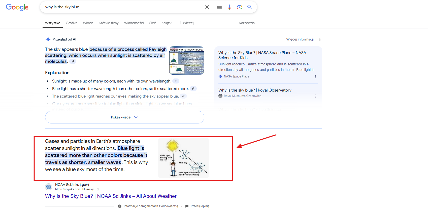The width and height of the screenshot is (428, 213).
Task: Click the 'Explanation' heading text
Action: pyautogui.click(x=57, y=73)
